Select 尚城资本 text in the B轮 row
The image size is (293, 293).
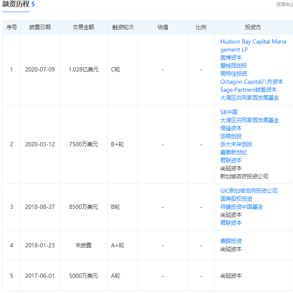pyautogui.click(x=231, y=215)
